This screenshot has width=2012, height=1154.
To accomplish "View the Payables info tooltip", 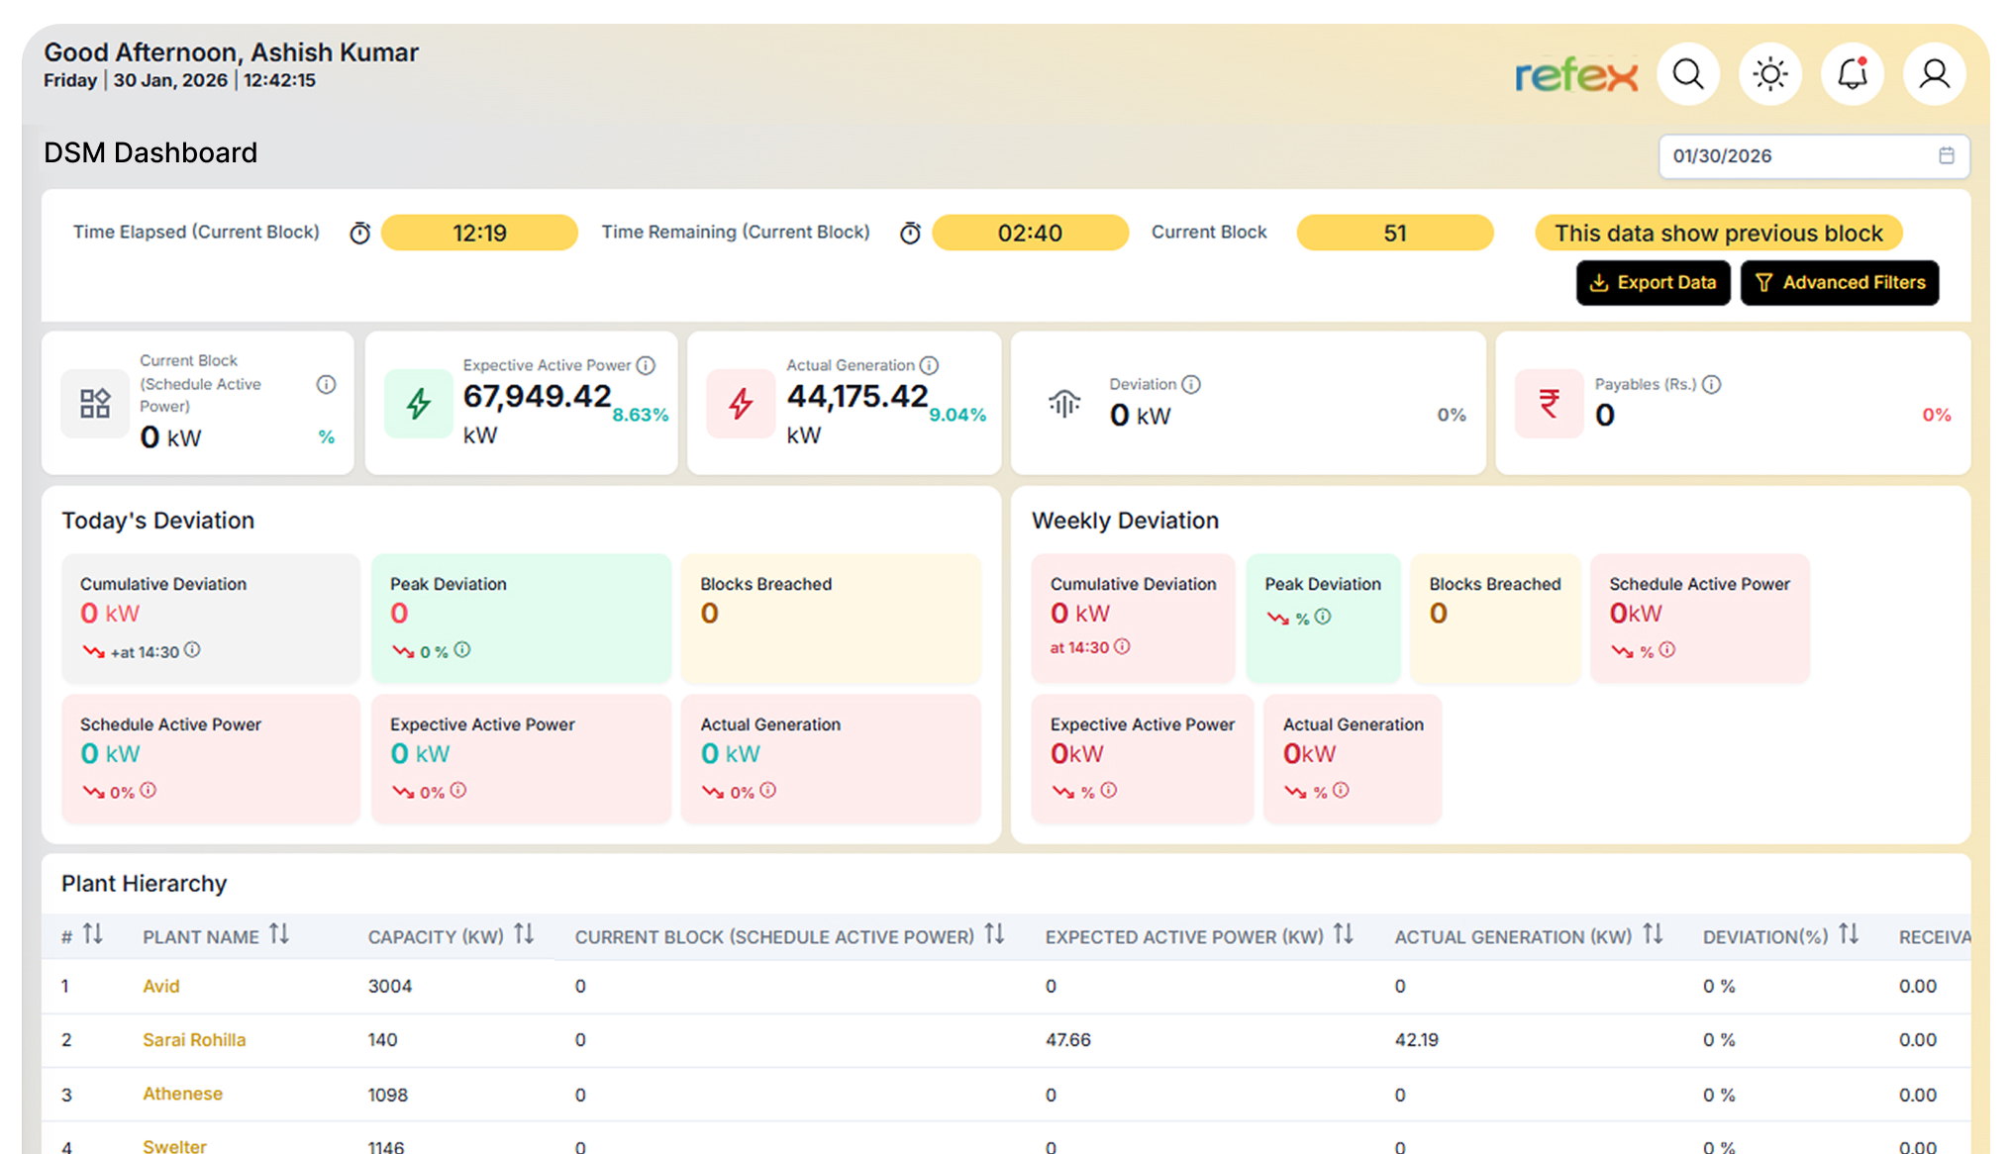I will [1712, 384].
